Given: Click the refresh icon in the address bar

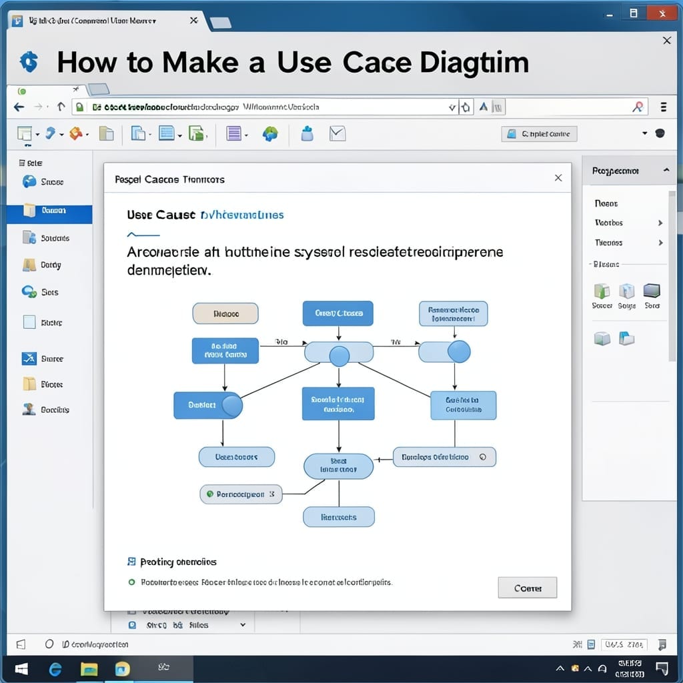Looking at the screenshot, I should pos(466,107).
